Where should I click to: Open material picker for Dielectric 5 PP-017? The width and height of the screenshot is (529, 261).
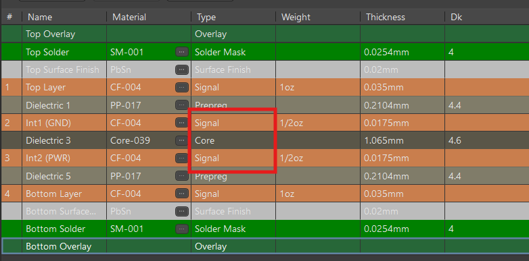tap(182, 176)
